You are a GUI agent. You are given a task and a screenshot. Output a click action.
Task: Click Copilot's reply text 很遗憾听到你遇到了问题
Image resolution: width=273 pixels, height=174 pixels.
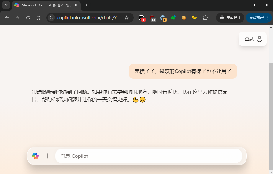[130, 96]
